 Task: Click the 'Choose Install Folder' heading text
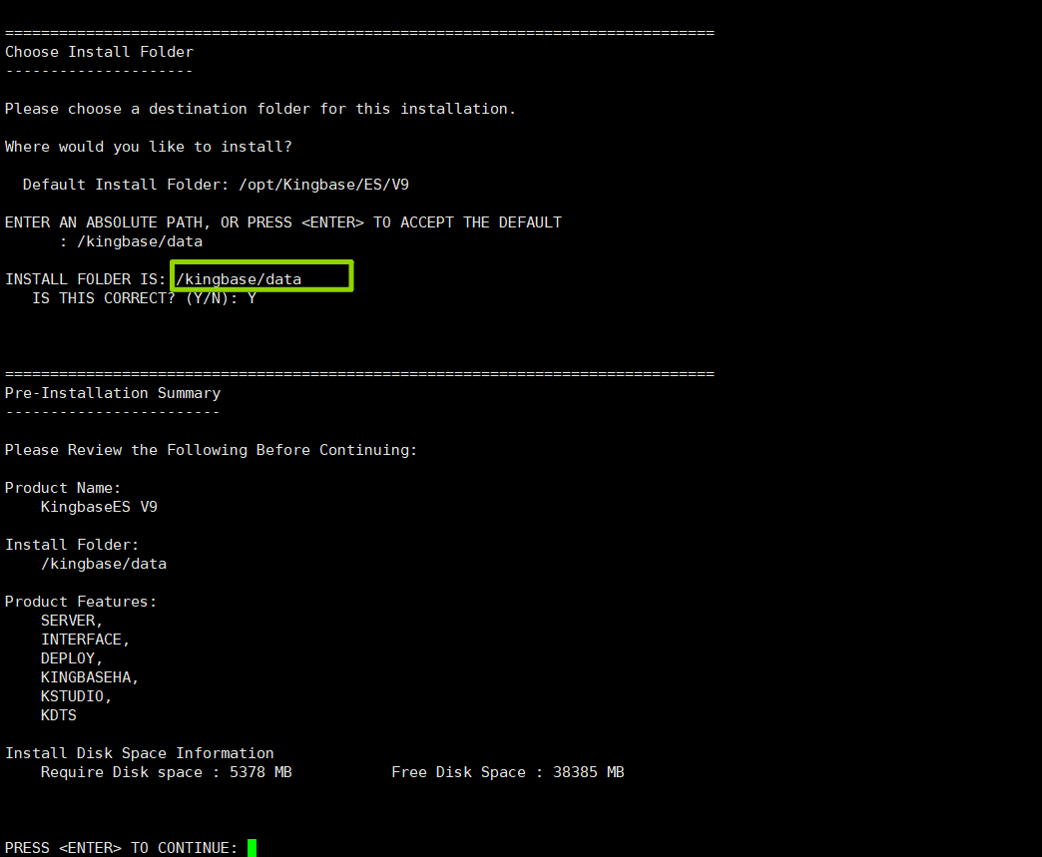coord(99,52)
